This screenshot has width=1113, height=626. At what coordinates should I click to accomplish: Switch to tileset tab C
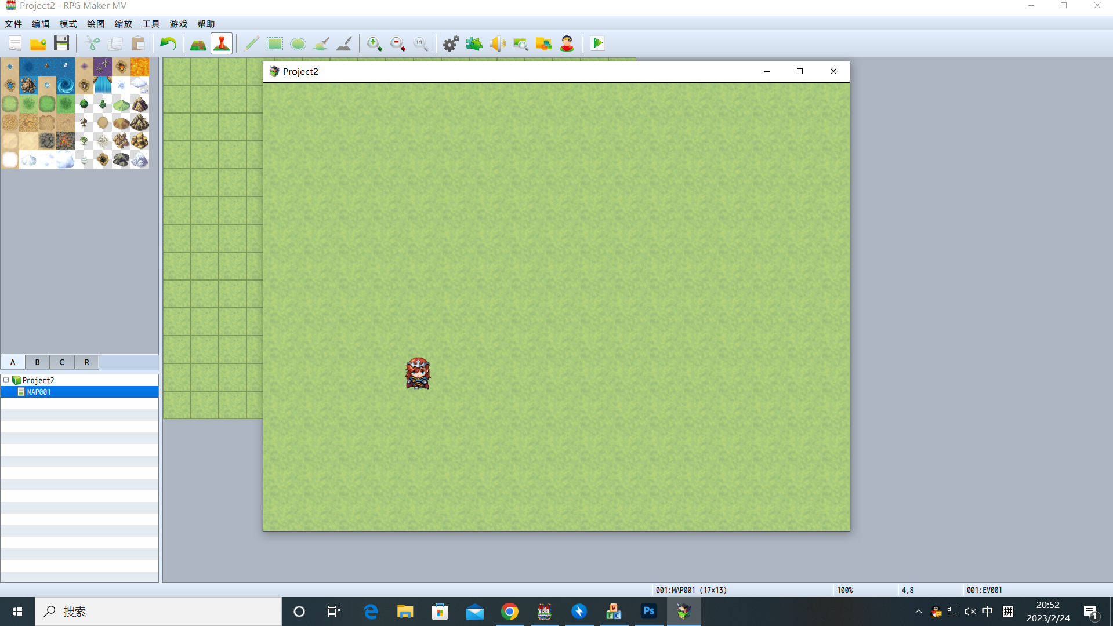point(62,362)
